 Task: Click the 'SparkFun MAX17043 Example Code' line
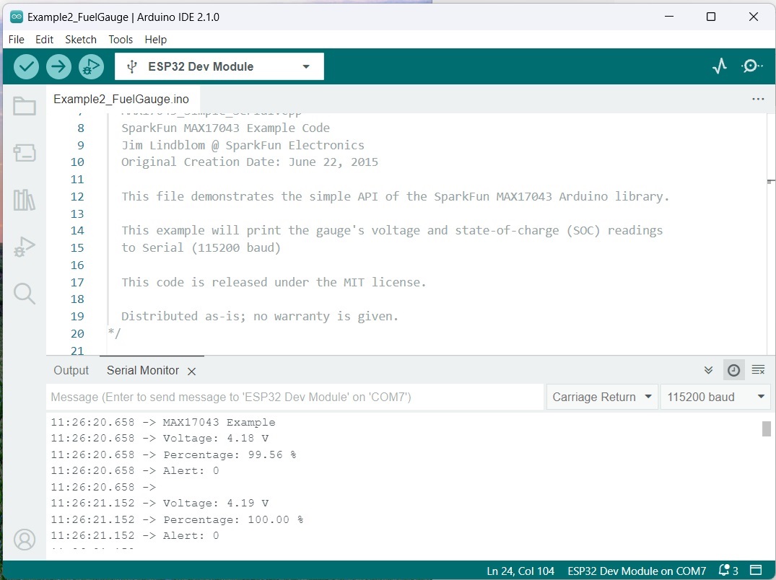[225, 128]
